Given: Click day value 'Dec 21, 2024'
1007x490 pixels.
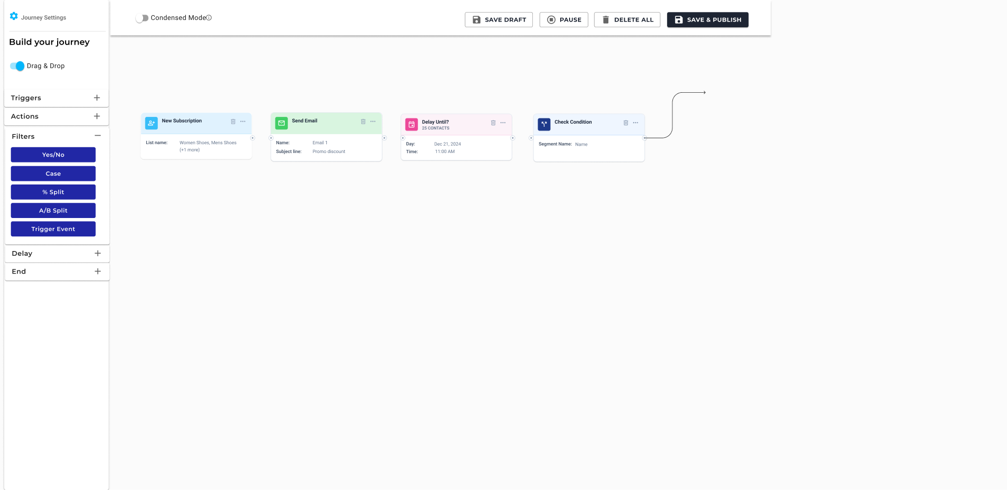Looking at the screenshot, I should click(447, 144).
